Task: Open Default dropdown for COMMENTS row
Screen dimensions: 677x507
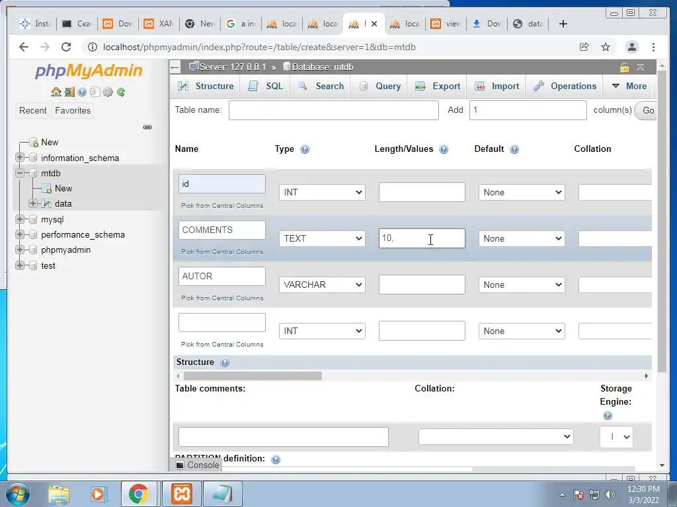Action: [522, 238]
